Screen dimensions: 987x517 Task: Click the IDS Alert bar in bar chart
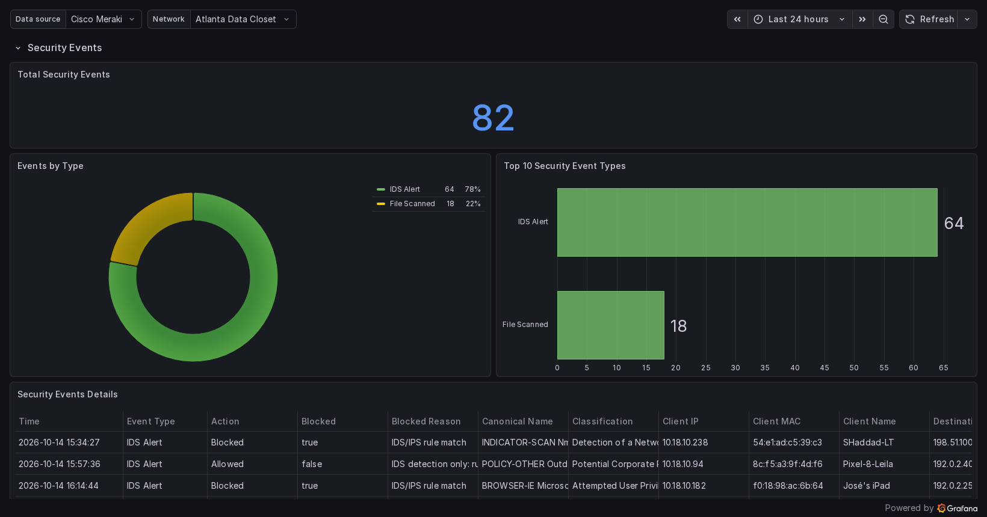click(747, 222)
